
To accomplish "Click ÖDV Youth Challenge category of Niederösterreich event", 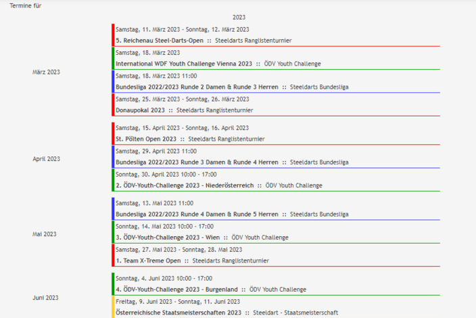I will pos(294,185).
